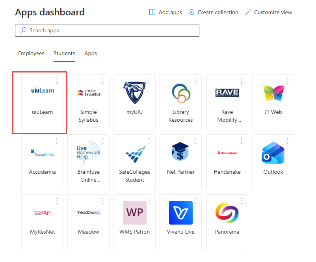Open more options for Panorama
Screen dimensions: 316x262
(x=242, y=201)
